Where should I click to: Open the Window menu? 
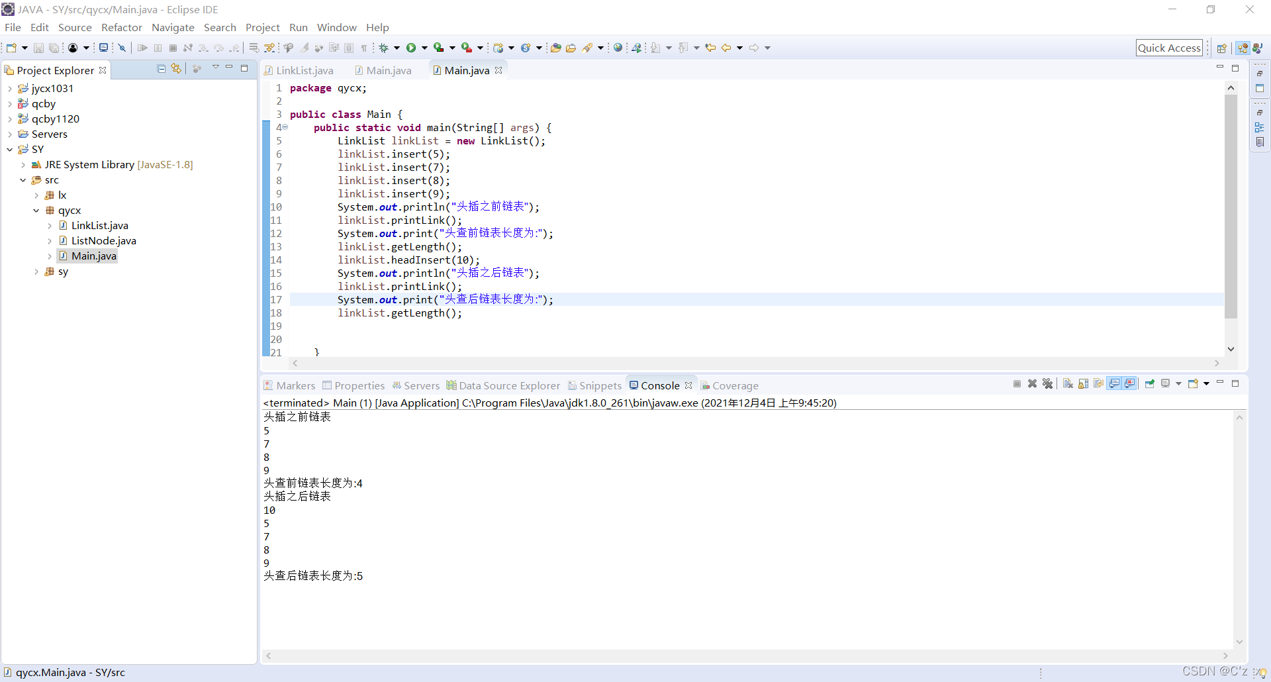(336, 28)
